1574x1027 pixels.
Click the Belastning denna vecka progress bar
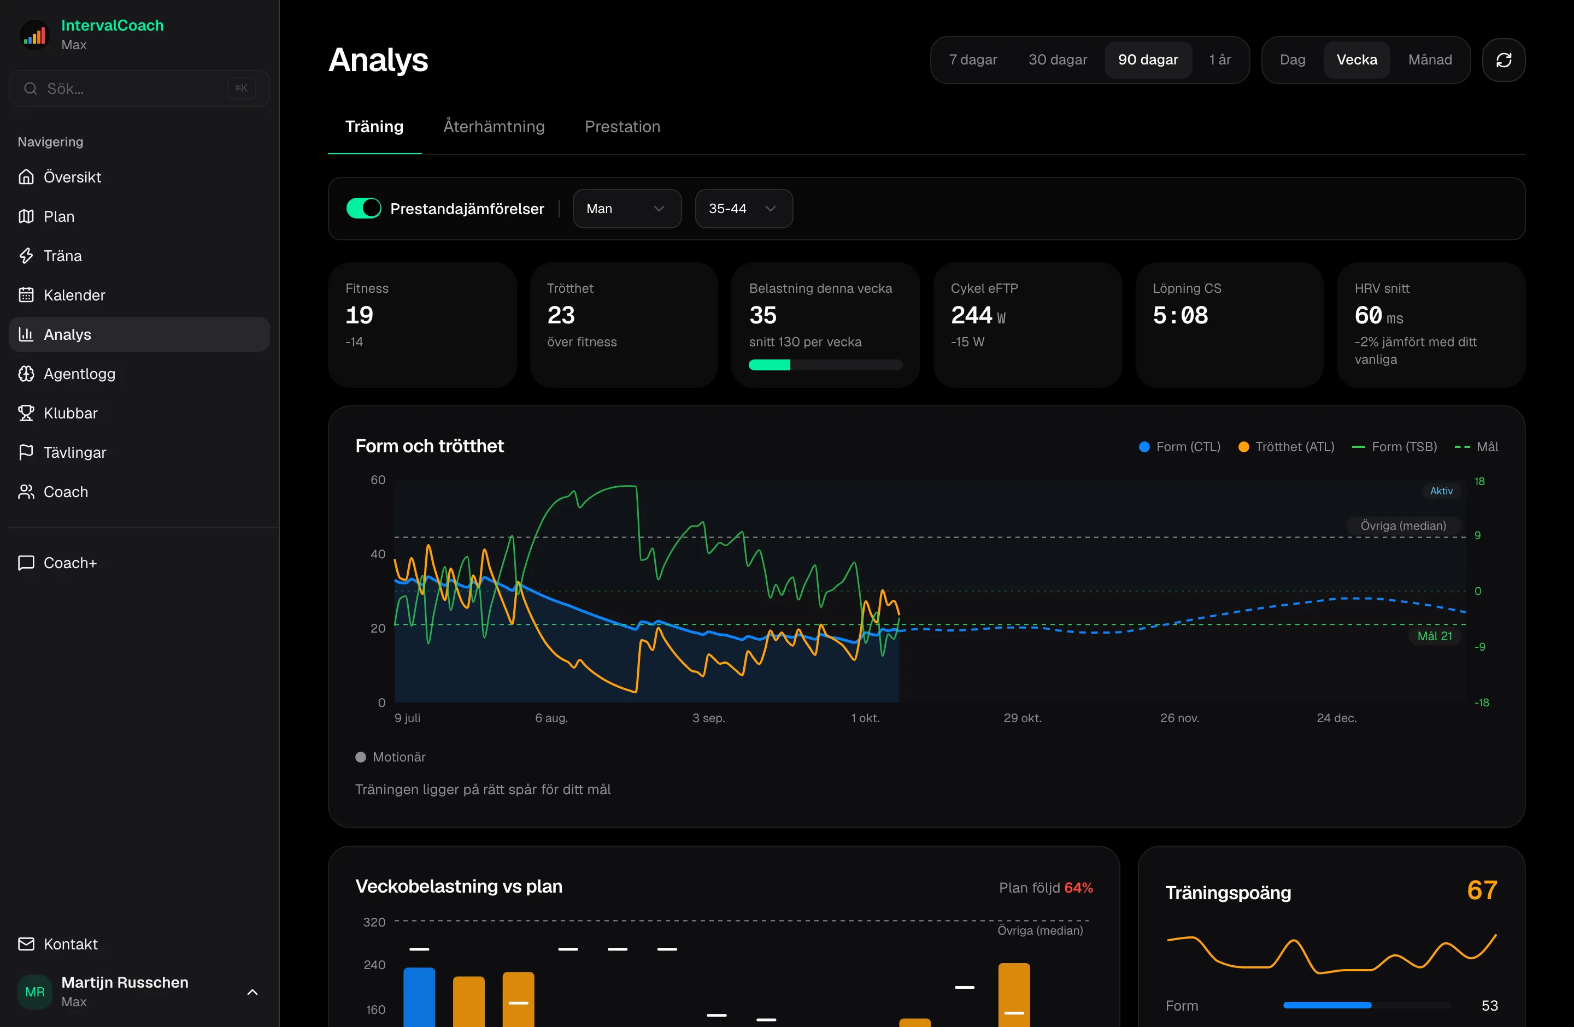[825, 365]
